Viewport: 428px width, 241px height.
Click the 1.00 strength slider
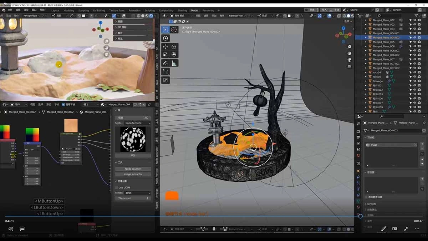click(134, 117)
